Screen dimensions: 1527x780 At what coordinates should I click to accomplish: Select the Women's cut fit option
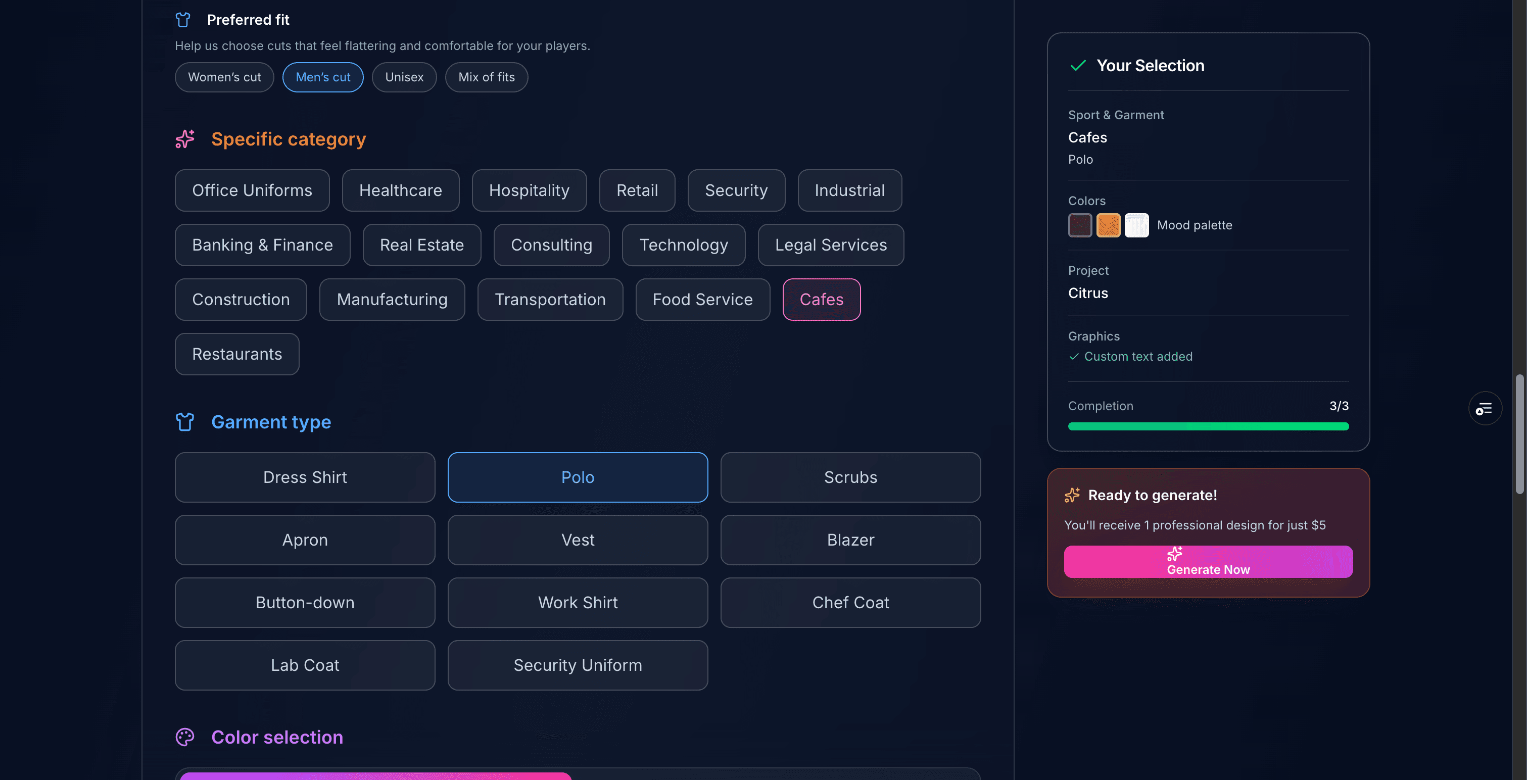click(x=224, y=77)
